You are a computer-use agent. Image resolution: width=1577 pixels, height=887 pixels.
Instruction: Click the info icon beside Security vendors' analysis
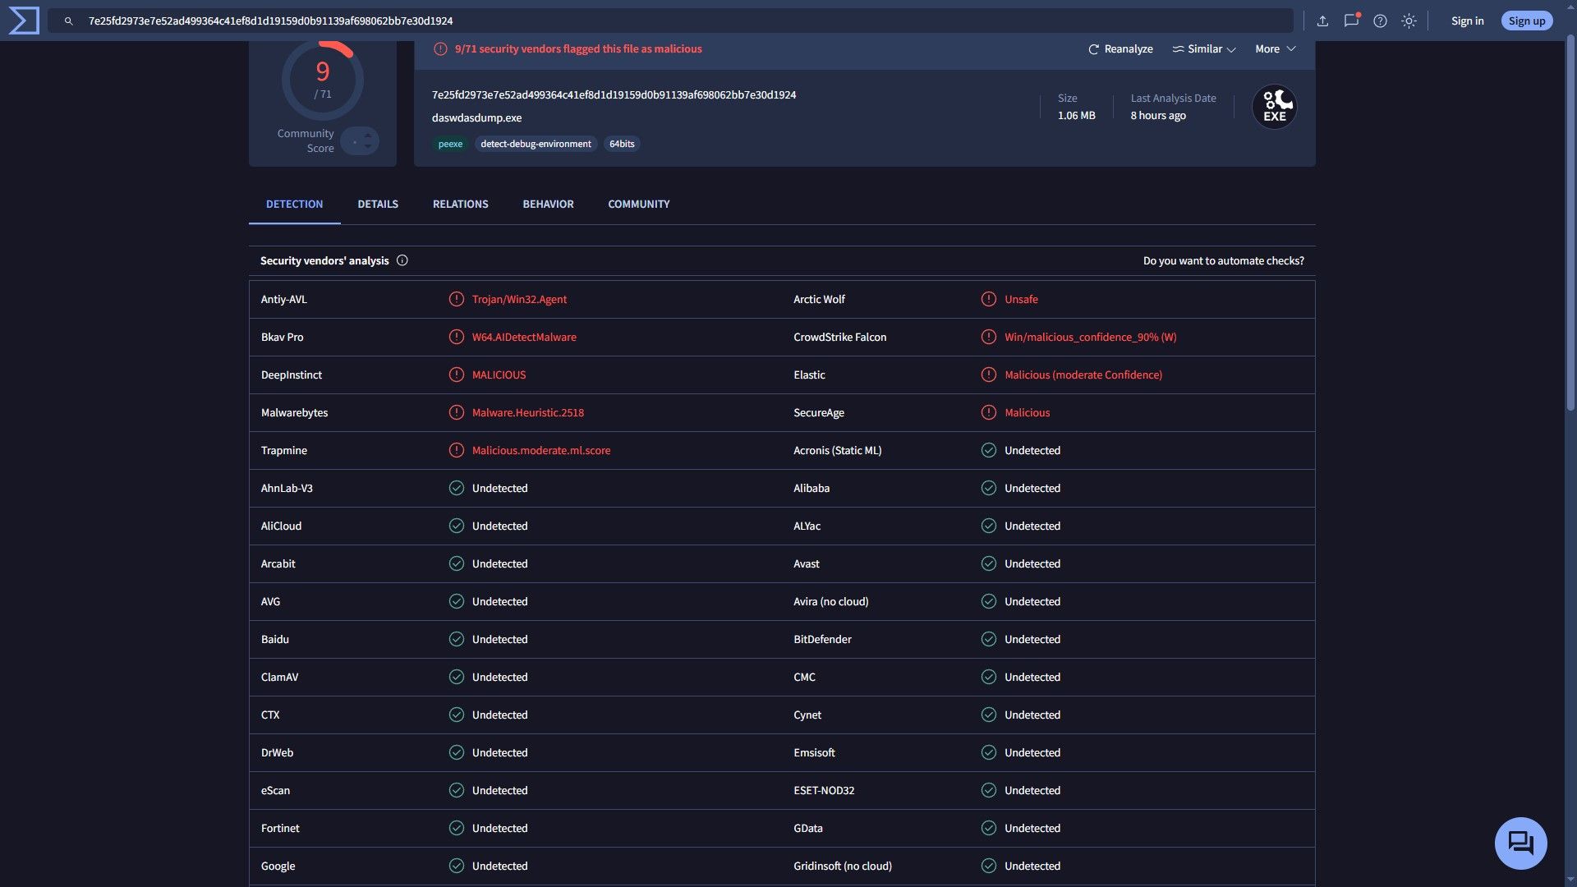coord(402,260)
